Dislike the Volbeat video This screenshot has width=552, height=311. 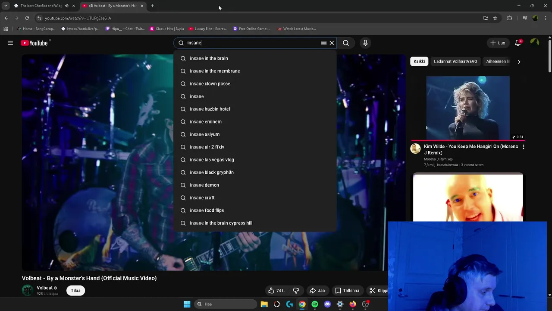pyautogui.click(x=296, y=291)
